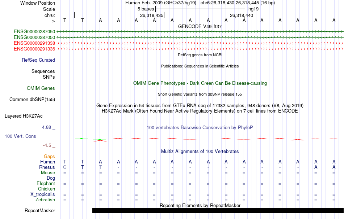Click the 100 Vert. Cons track label
This screenshot has width=344, height=219.
pos(20,136)
